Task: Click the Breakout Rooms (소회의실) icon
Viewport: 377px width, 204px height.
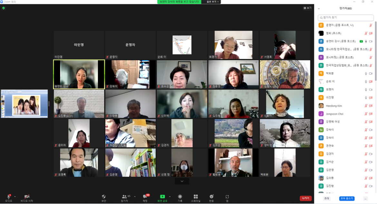Action: (x=195, y=197)
